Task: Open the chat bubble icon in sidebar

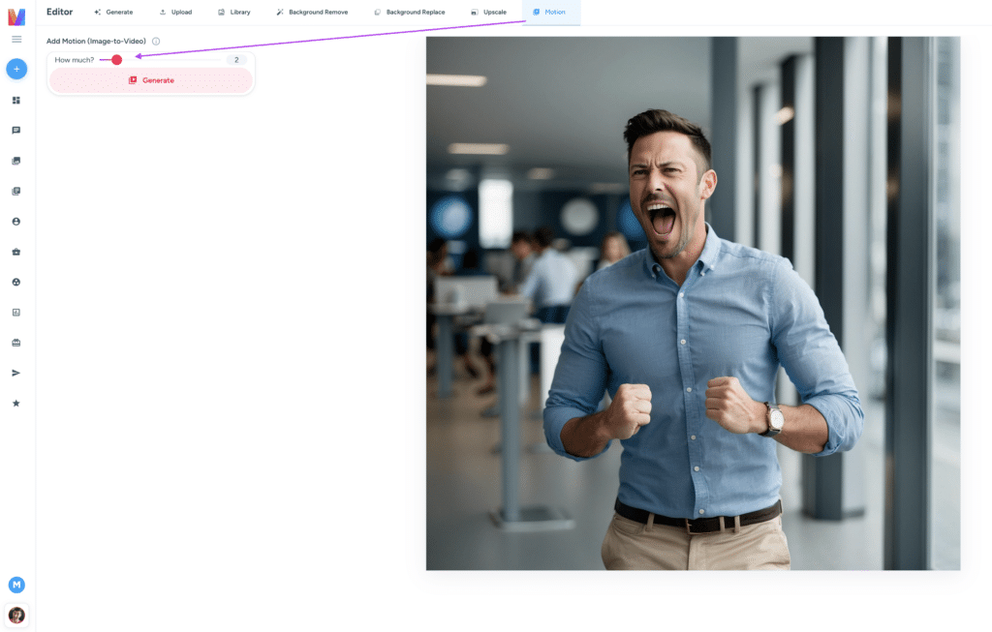Action: (16, 131)
